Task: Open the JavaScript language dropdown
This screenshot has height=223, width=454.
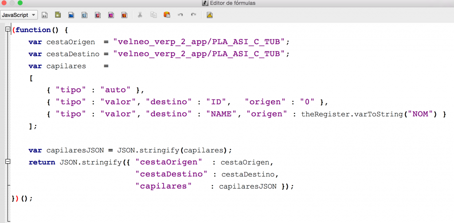Action: pyautogui.click(x=19, y=15)
